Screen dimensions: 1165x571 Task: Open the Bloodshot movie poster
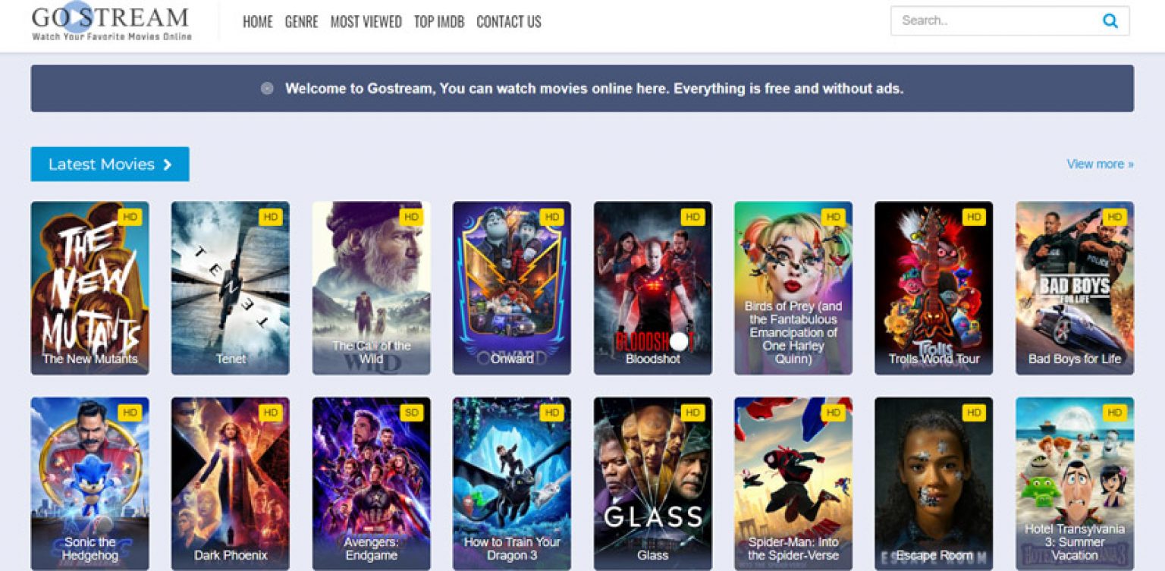click(653, 288)
